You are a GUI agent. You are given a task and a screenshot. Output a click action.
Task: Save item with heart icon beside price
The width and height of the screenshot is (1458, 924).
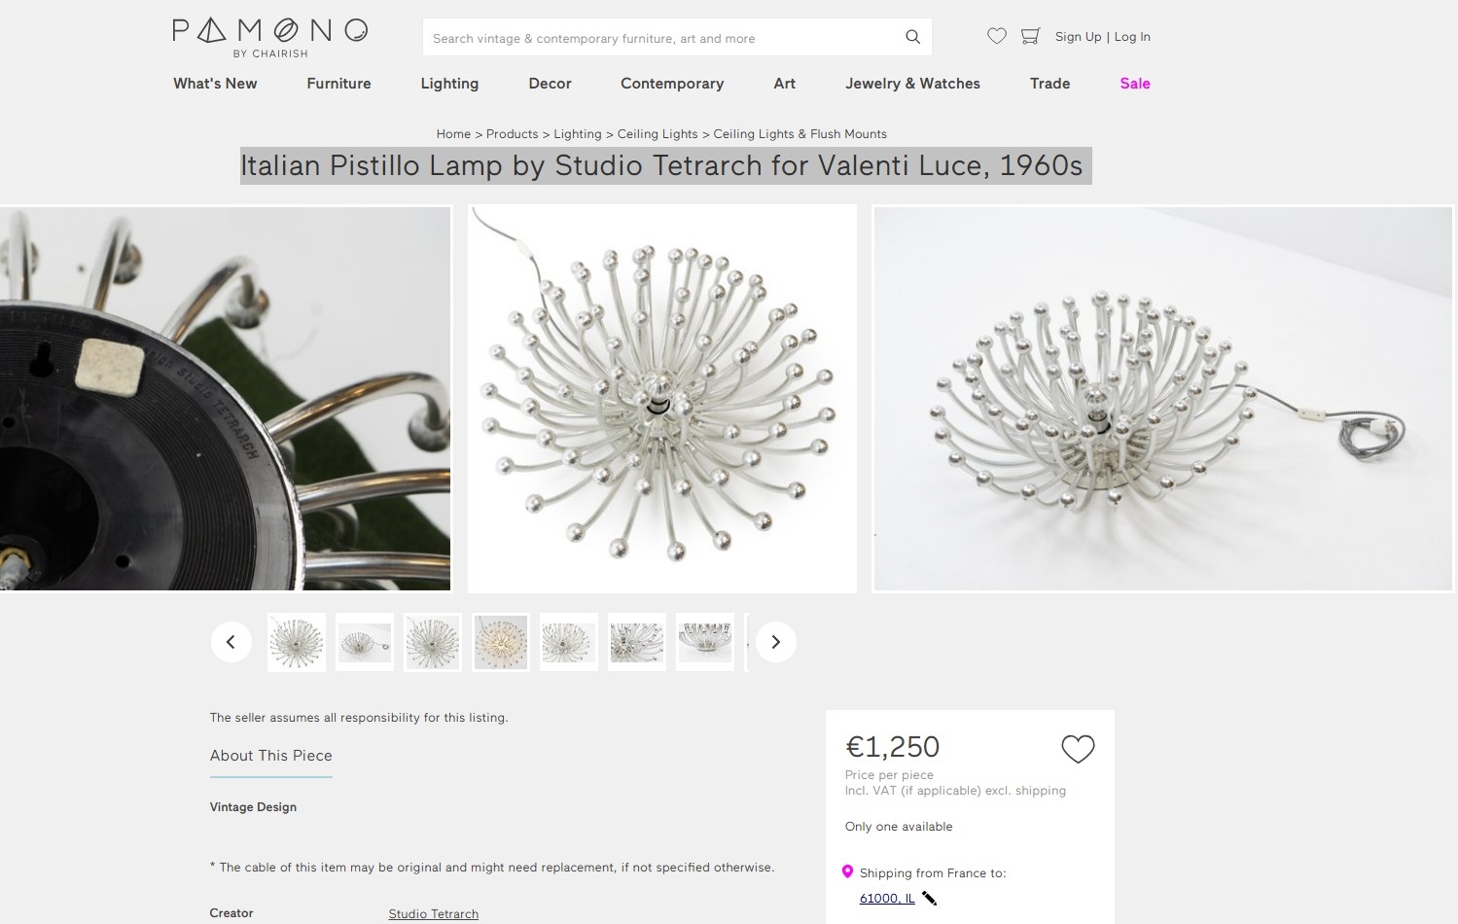tap(1078, 749)
